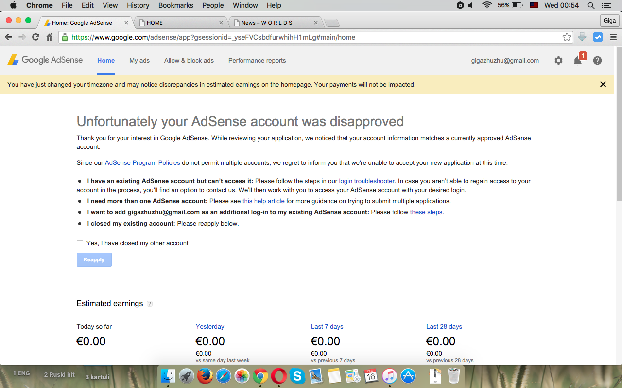Click the page vertical scrollbar

coord(618,124)
